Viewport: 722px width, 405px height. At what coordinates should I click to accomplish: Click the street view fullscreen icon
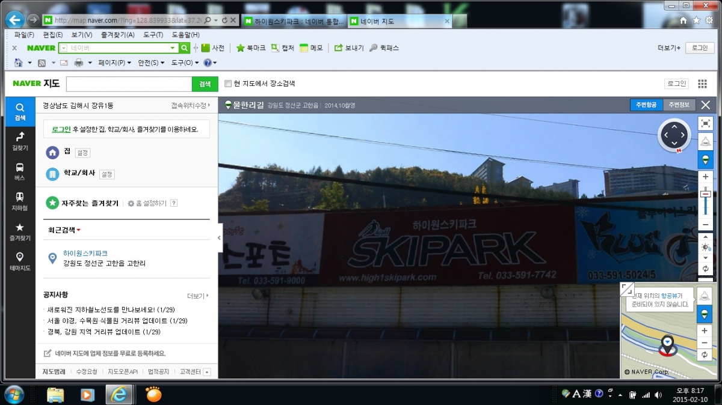click(x=706, y=123)
